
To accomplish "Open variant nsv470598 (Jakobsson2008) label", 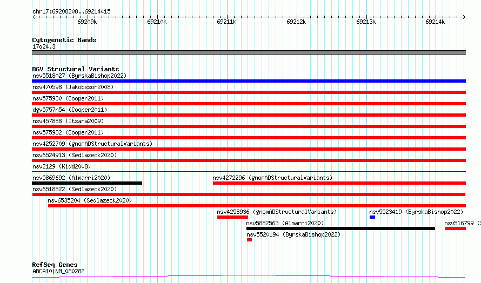I will [x=73, y=87].
